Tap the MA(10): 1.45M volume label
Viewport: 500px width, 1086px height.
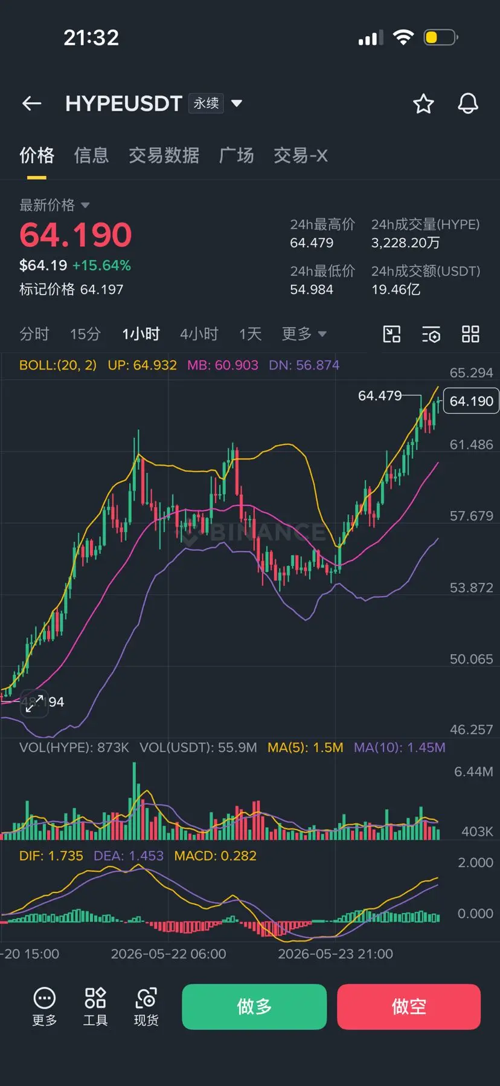coord(400,747)
